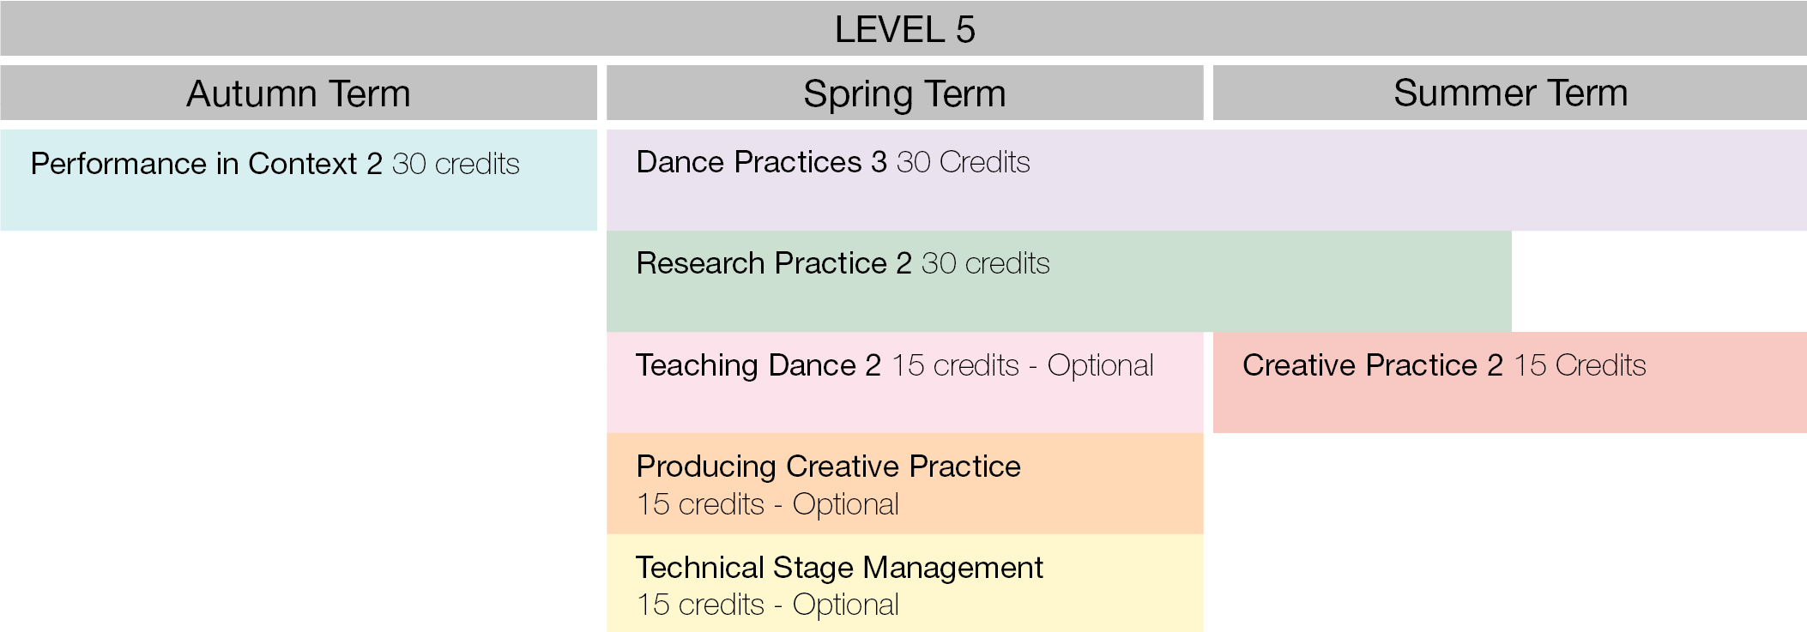Click "30 credits" beside Performance in Context 2
Image resolution: width=1807 pixels, height=632 pixels.
(456, 164)
